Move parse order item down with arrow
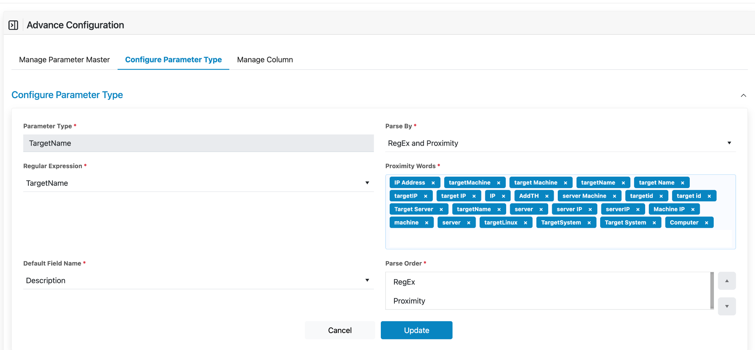Viewport: 755px width, 350px height. 727,306
